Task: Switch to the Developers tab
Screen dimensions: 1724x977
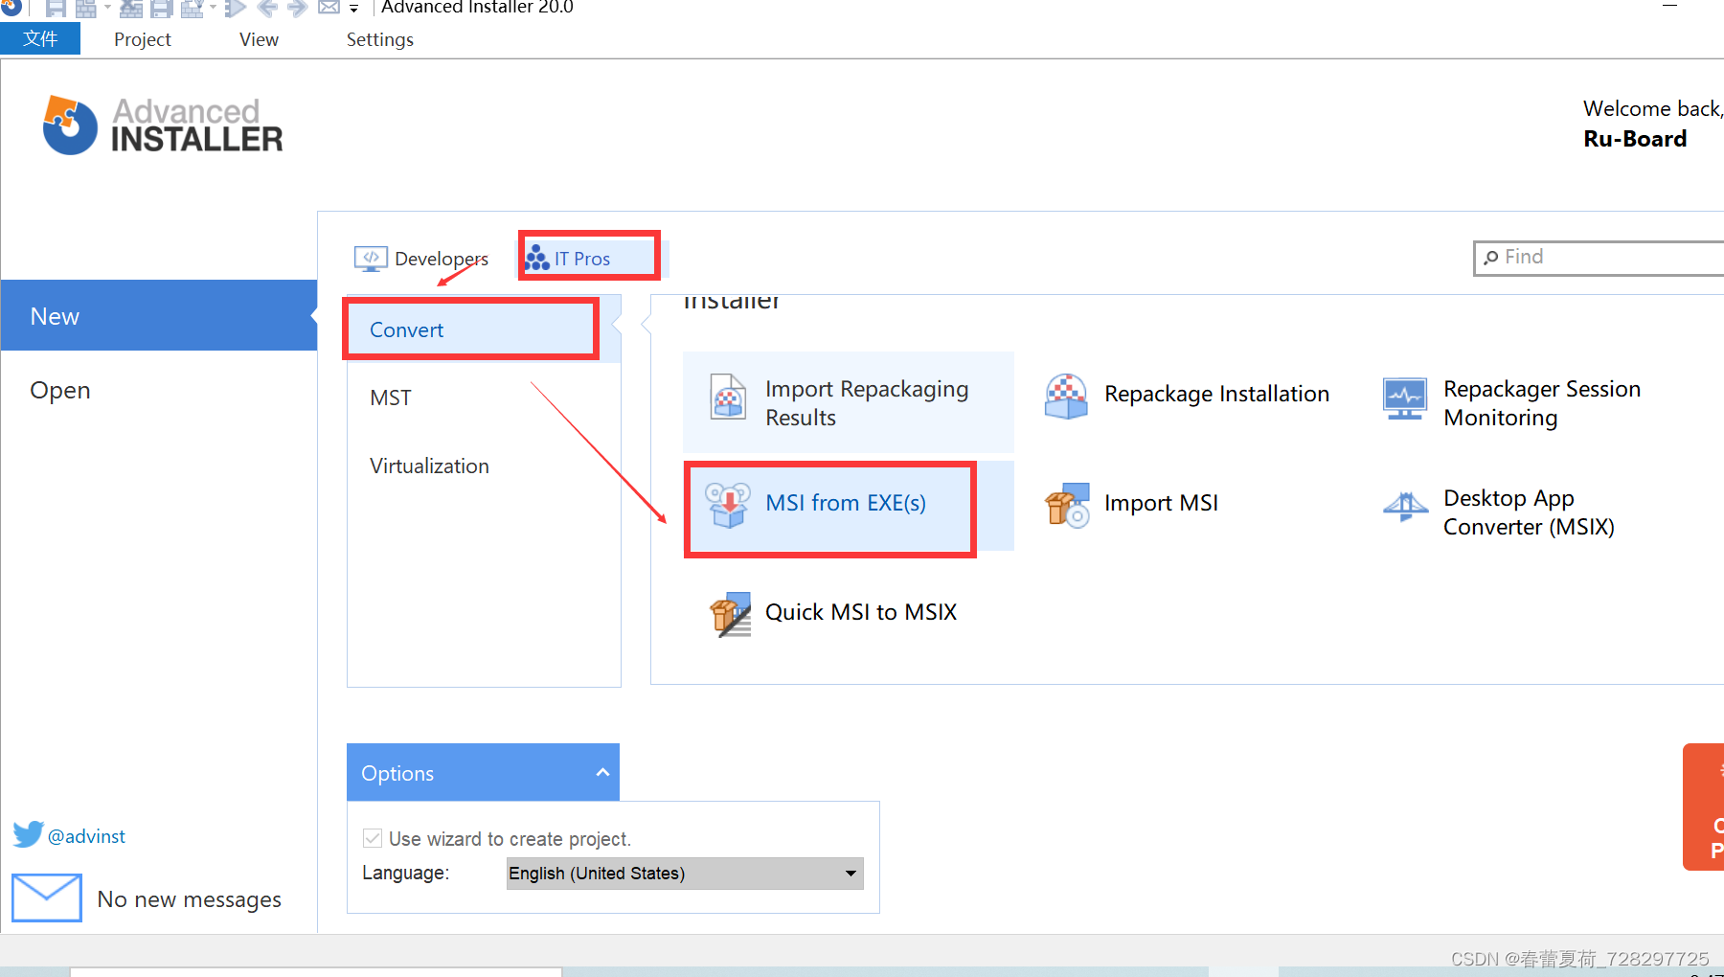Action: [x=421, y=259]
